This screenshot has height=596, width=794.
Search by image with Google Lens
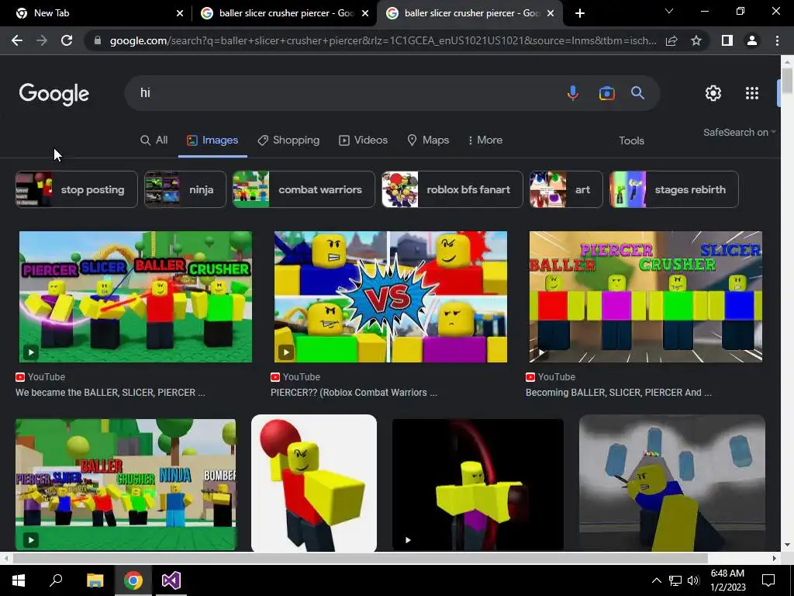pyautogui.click(x=606, y=93)
